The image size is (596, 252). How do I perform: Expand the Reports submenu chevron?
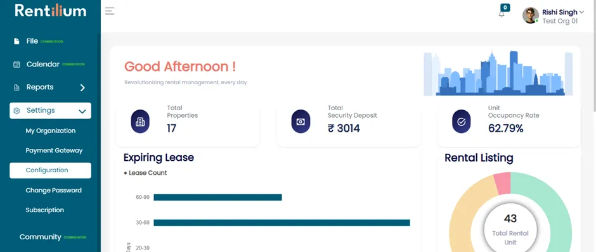[82, 88]
